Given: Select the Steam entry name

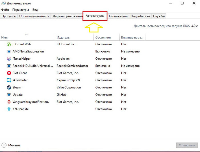Looking at the screenshot, I should click(17, 88).
